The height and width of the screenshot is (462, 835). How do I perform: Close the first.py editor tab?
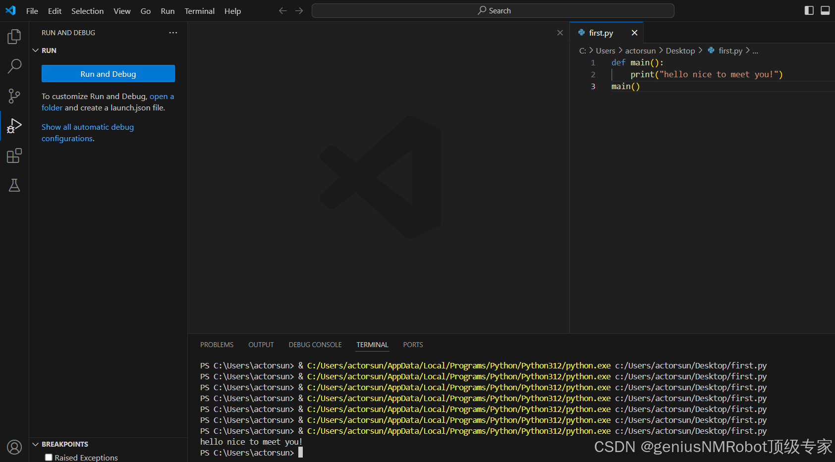634,33
